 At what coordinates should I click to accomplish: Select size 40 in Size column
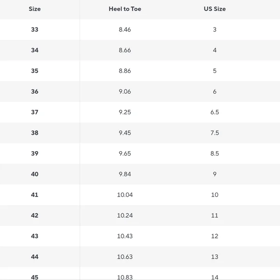[35, 174]
